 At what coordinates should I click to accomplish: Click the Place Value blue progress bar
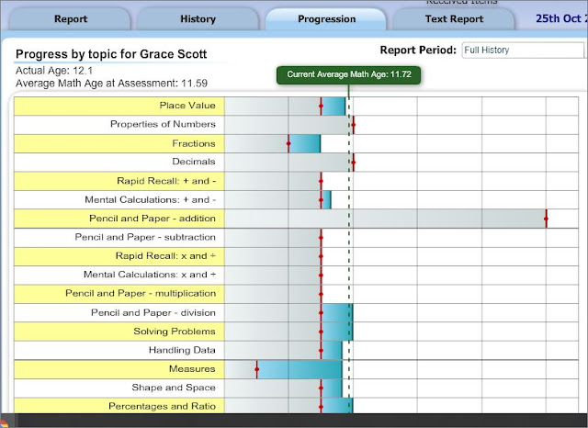[333, 107]
